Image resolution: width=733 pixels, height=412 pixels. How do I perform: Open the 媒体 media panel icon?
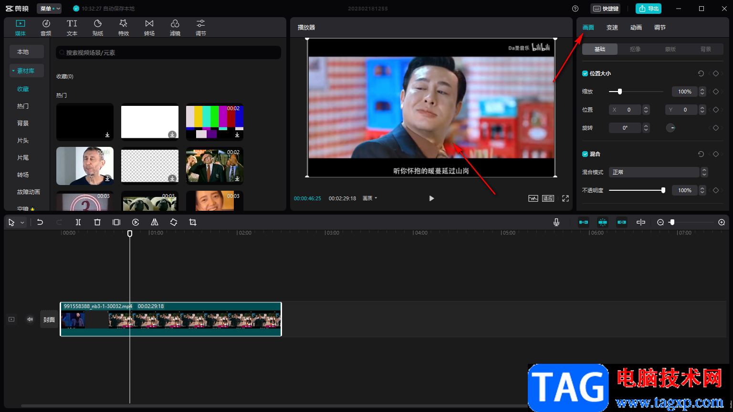pos(20,27)
